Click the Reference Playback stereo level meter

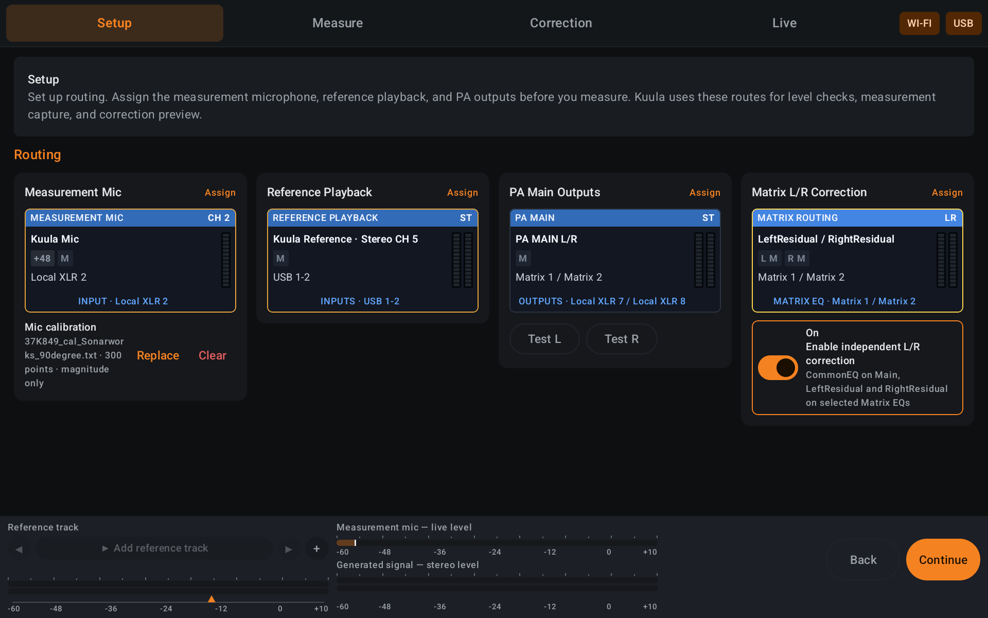tap(462, 260)
